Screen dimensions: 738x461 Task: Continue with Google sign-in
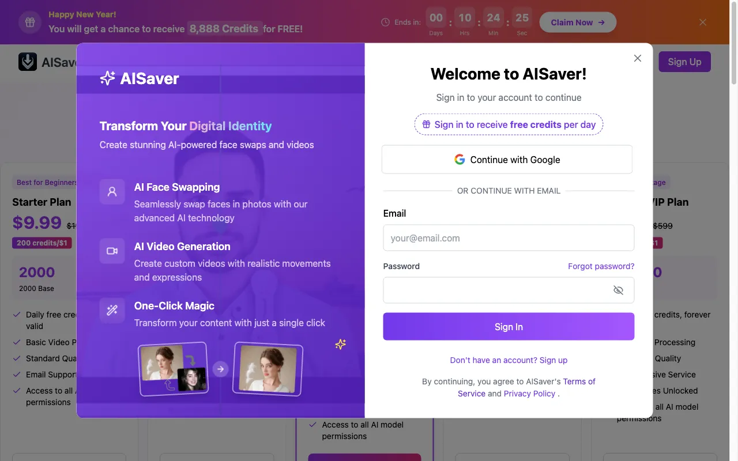click(x=507, y=160)
